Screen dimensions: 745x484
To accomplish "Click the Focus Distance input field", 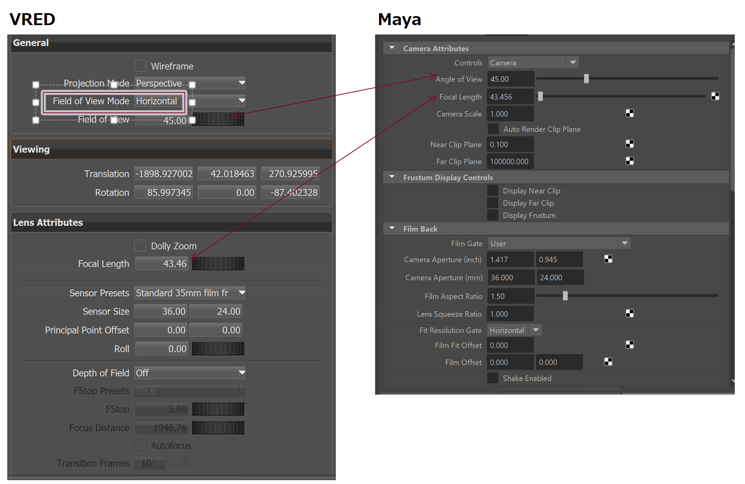I will (162, 427).
